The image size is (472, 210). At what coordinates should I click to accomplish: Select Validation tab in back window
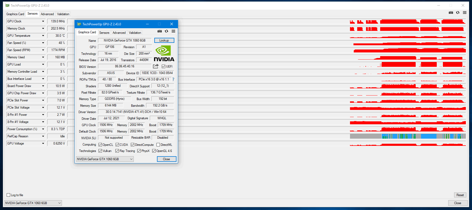pyautogui.click(x=63, y=14)
